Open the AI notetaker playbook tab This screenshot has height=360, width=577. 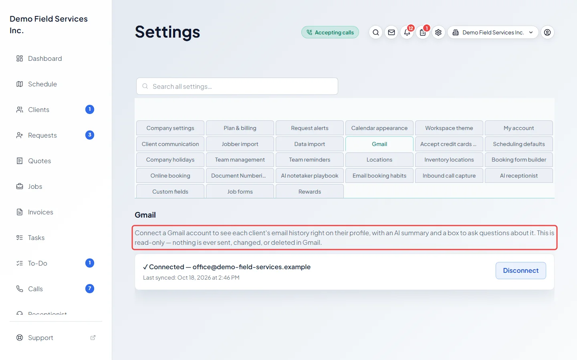coord(310,176)
